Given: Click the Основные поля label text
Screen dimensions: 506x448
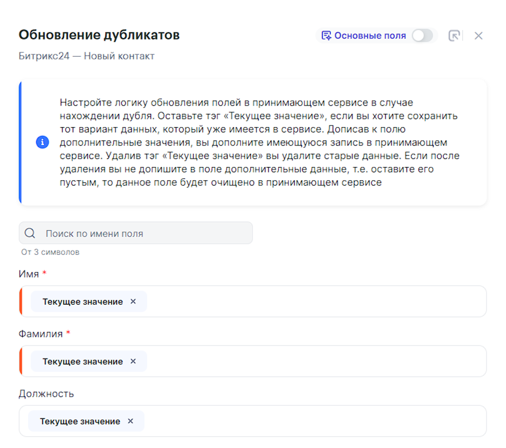Looking at the screenshot, I should 370,36.
